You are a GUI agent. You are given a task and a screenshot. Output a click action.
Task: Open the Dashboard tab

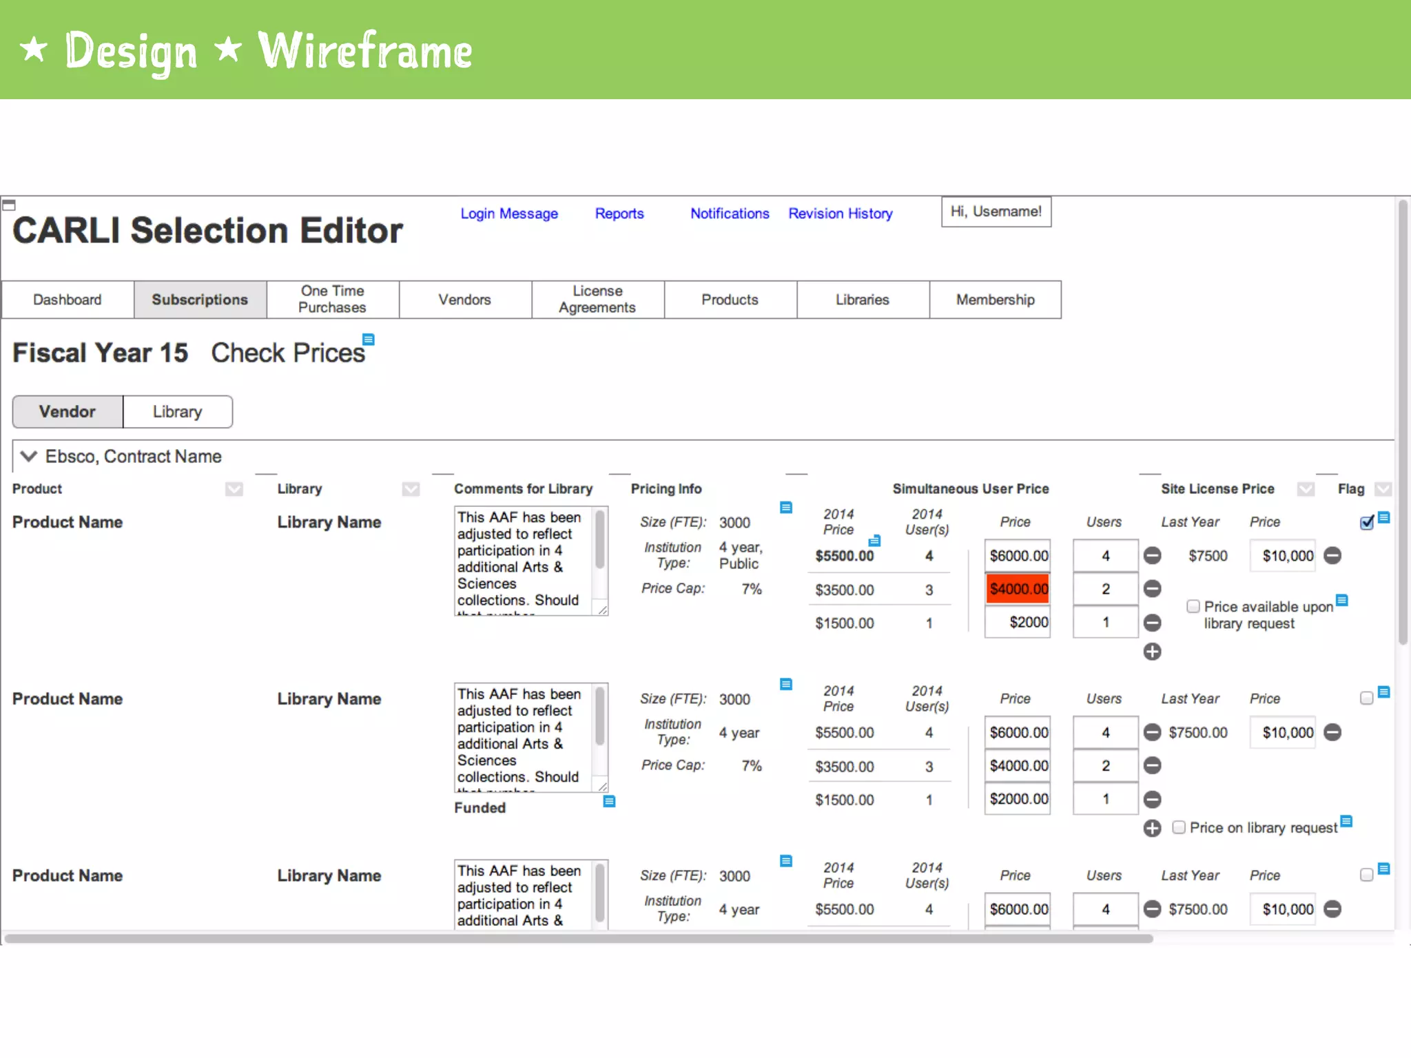click(68, 300)
